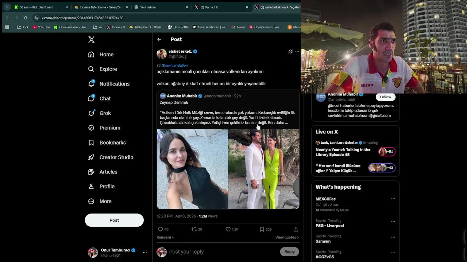Open PSG - Liverpool trending topic
The height and width of the screenshot is (262, 467).
[330, 226]
